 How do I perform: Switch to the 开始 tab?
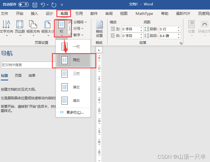click(20, 13)
